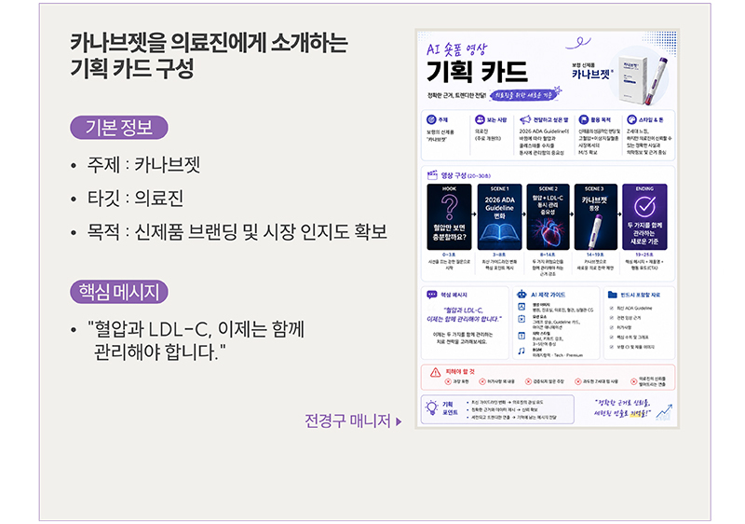Image resolution: width=745 pixels, height=524 pixels.
Task: Click the X circle next to 과장 표현
Action: point(448,381)
